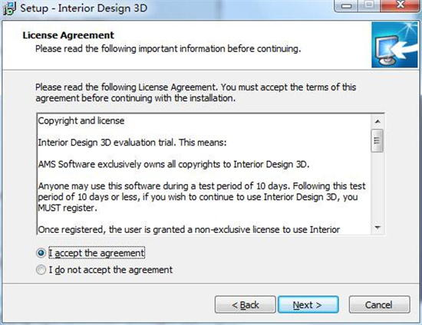Select "I accept the agreement" radio button
422x325 pixels.
[x=41, y=253]
